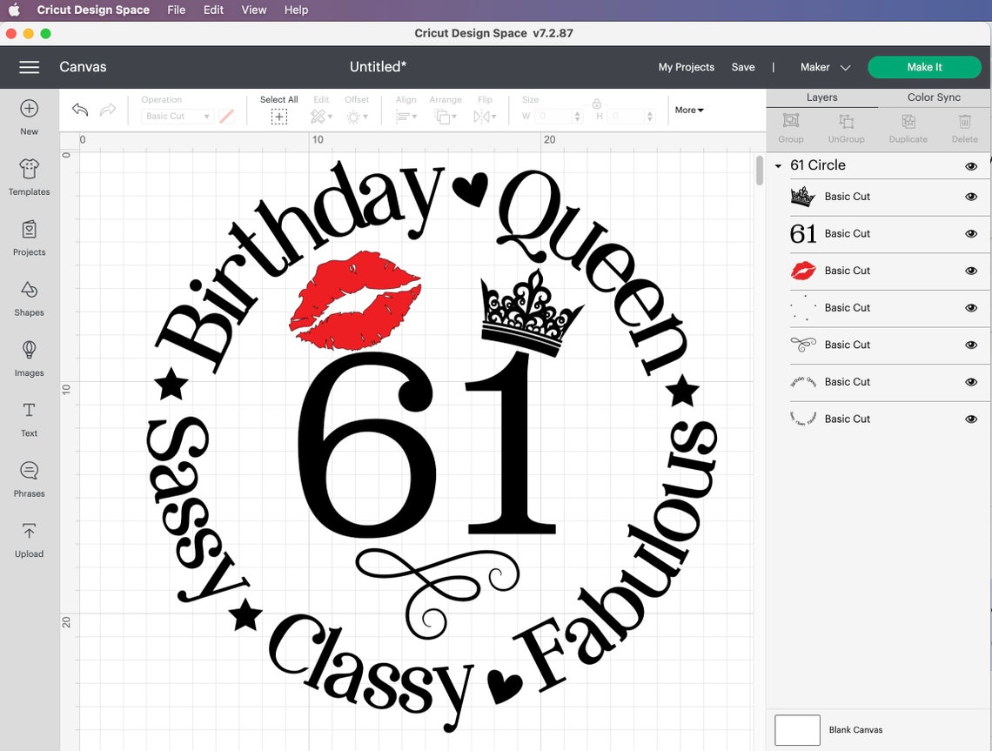Open My Projects
The width and height of the screenshot is (992, 751).
(686, 67)
